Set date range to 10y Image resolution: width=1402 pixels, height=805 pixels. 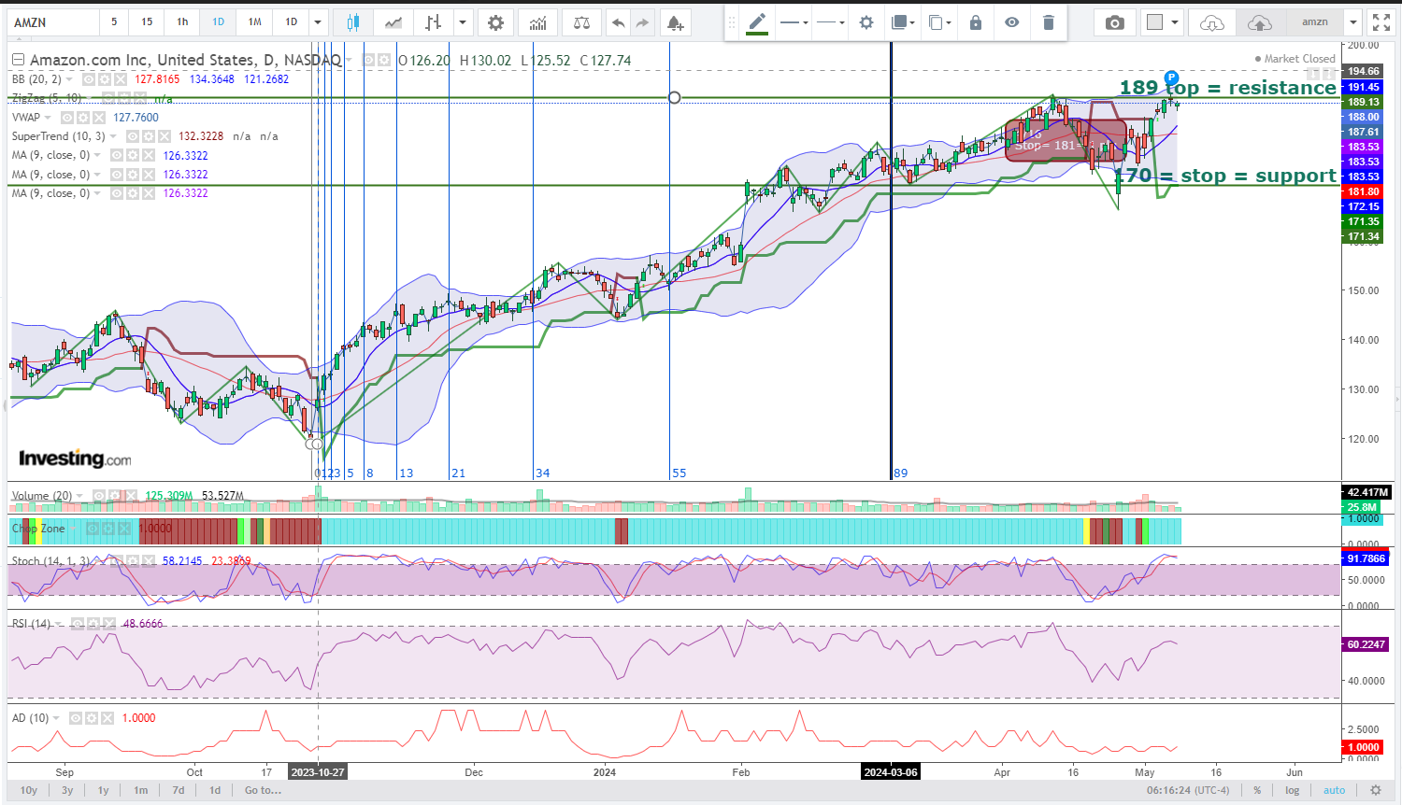coord(29,790)
